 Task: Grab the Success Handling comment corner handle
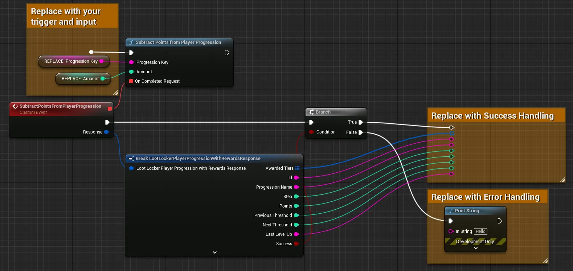coord(562,180)
